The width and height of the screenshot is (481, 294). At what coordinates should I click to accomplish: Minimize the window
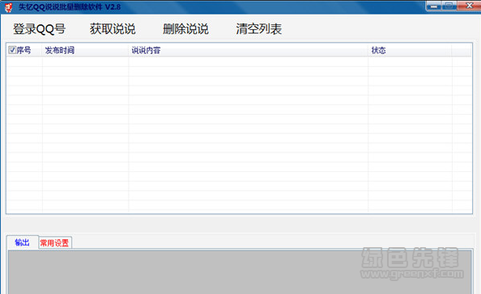pos(434,6)
